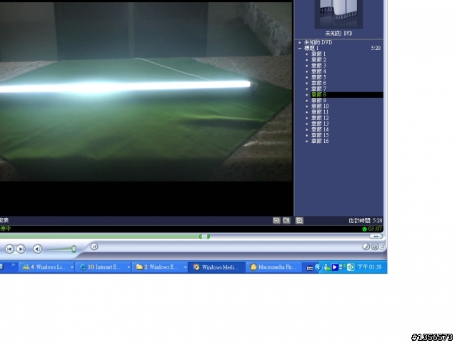Click the video playback area

click(x=146, y=92)
